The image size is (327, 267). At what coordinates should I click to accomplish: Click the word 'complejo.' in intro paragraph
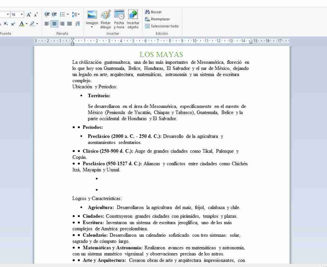[82, 81]
